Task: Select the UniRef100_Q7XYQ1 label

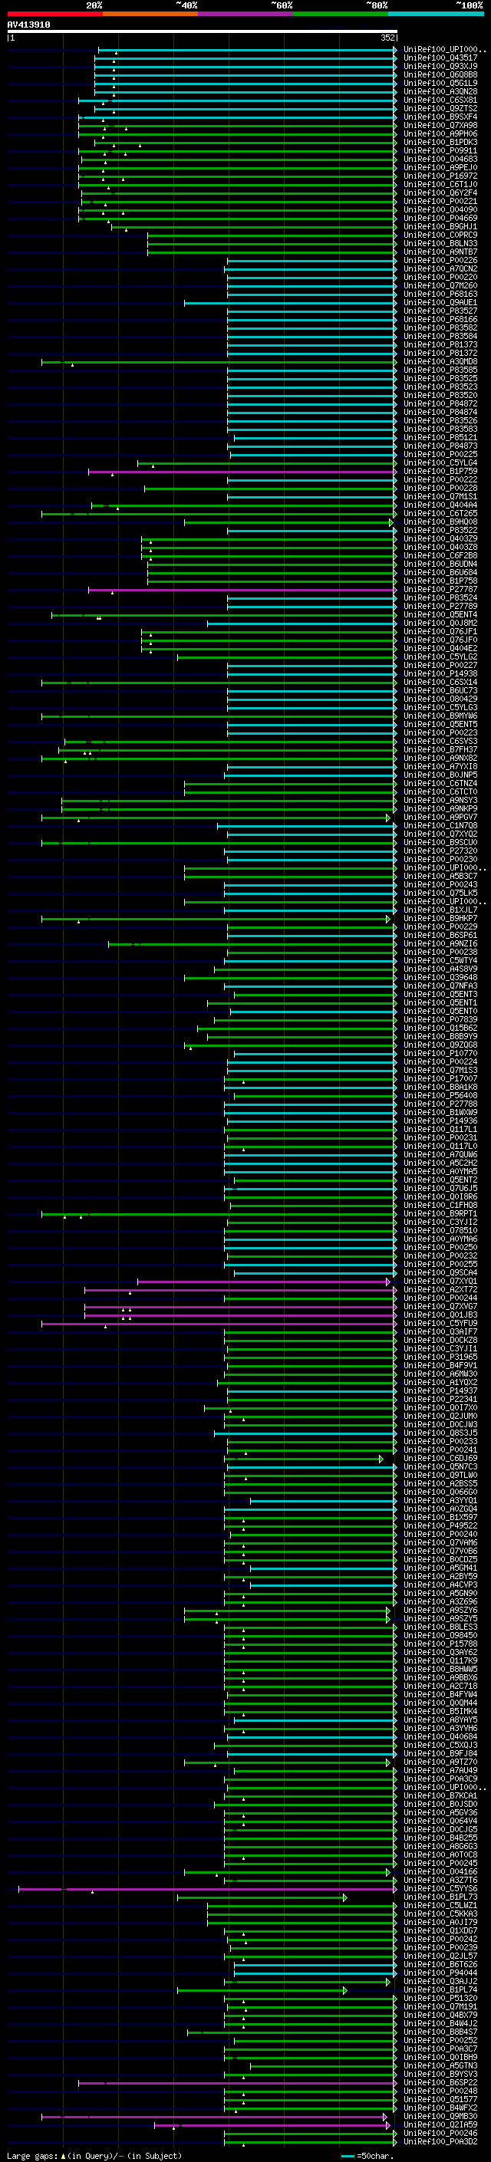Action: (x=440, y=1282)
